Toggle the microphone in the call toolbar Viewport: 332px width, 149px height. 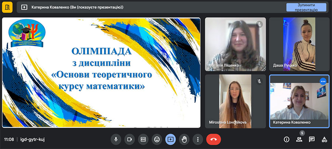pos(116,139)
